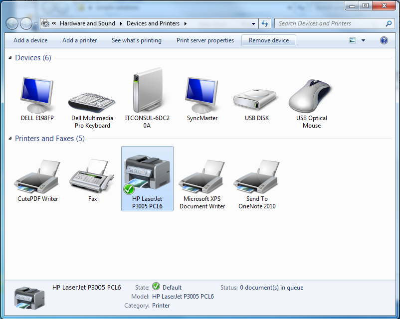Select the Fax device icon

92,177
